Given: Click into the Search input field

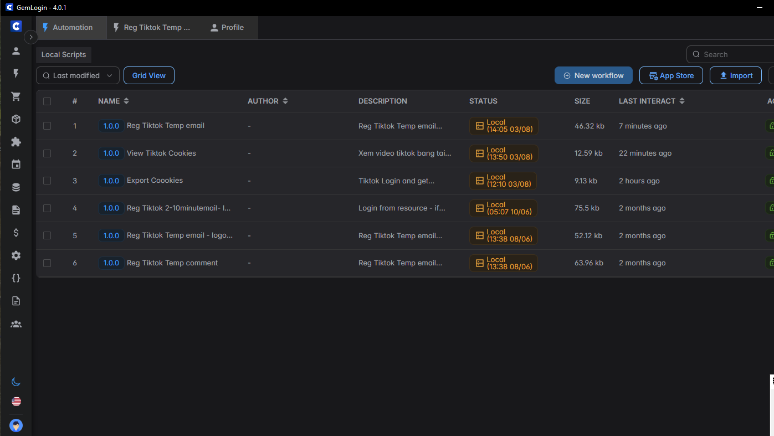Looking at the screenshot, I should [x=734, y=54].
